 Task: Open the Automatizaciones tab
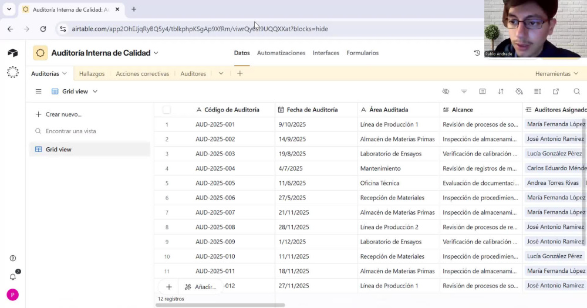pos(281,53)
